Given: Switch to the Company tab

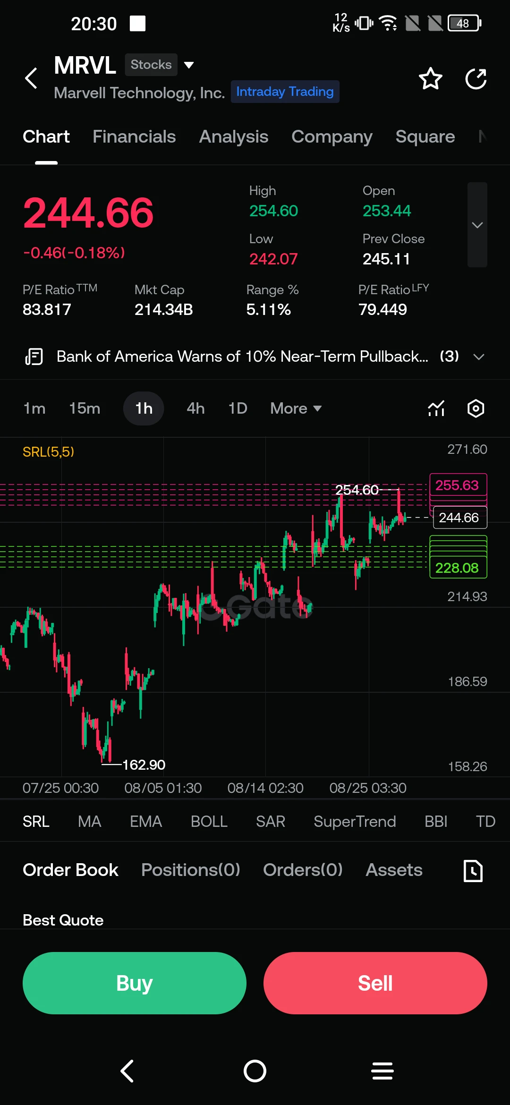Looking at the screenshot, I should coord(332,136).
